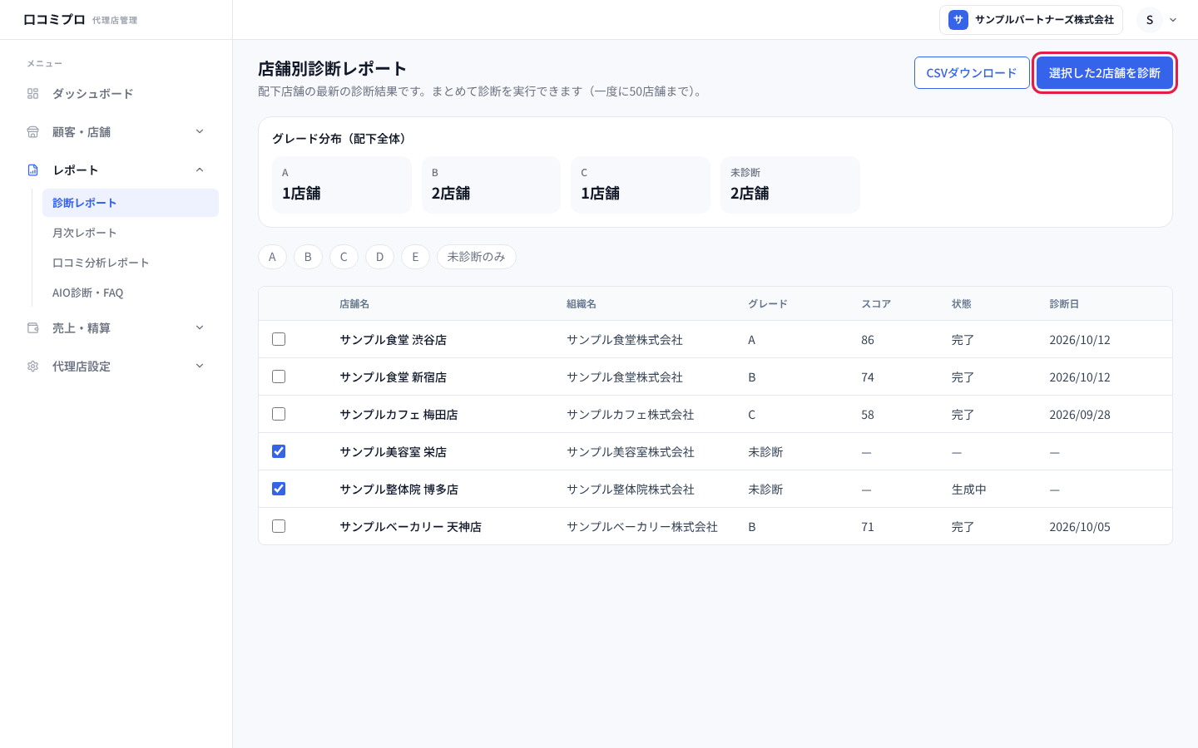Image resolution: width=1198 pixels, height=748 pixels.
Task: Check the サンプル食堂 渋谷店 row checkbox
Action: tap(279, 339)
